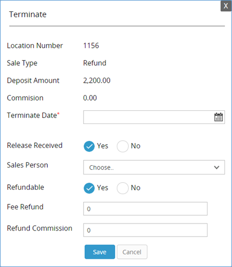Image resolution: width=232 pixels, height=267 pixels.
Task: Choose No for Refundable
Action: pos(123,188)
